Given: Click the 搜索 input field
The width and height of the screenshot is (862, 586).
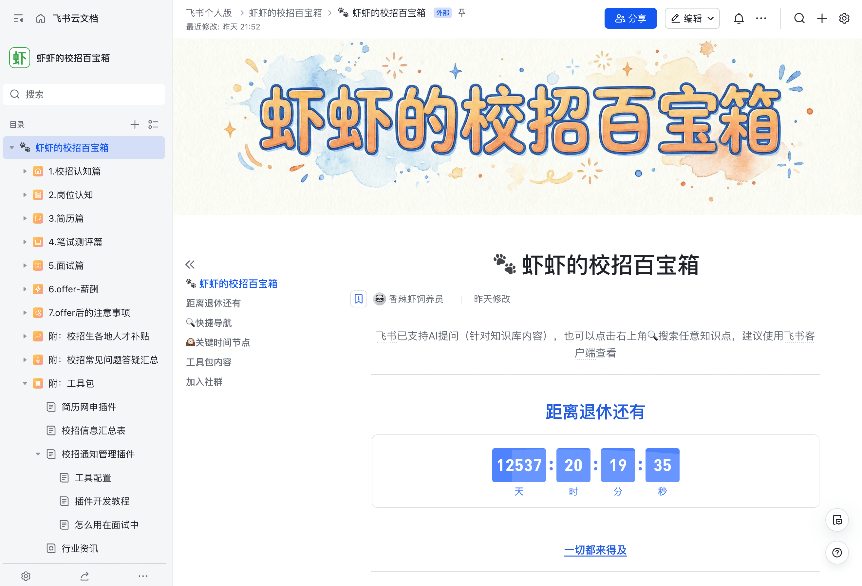Looking at the screenshot, I should 84,94.
